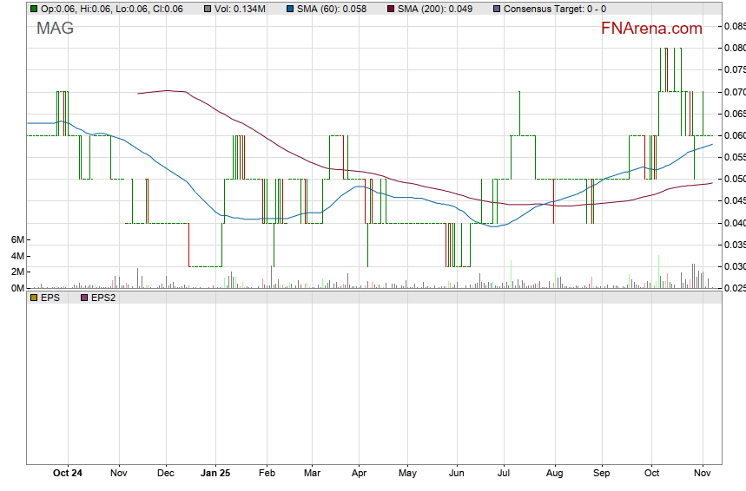Click the 6M volume axis label
This screenshot has height=491, width=746.
16,239
